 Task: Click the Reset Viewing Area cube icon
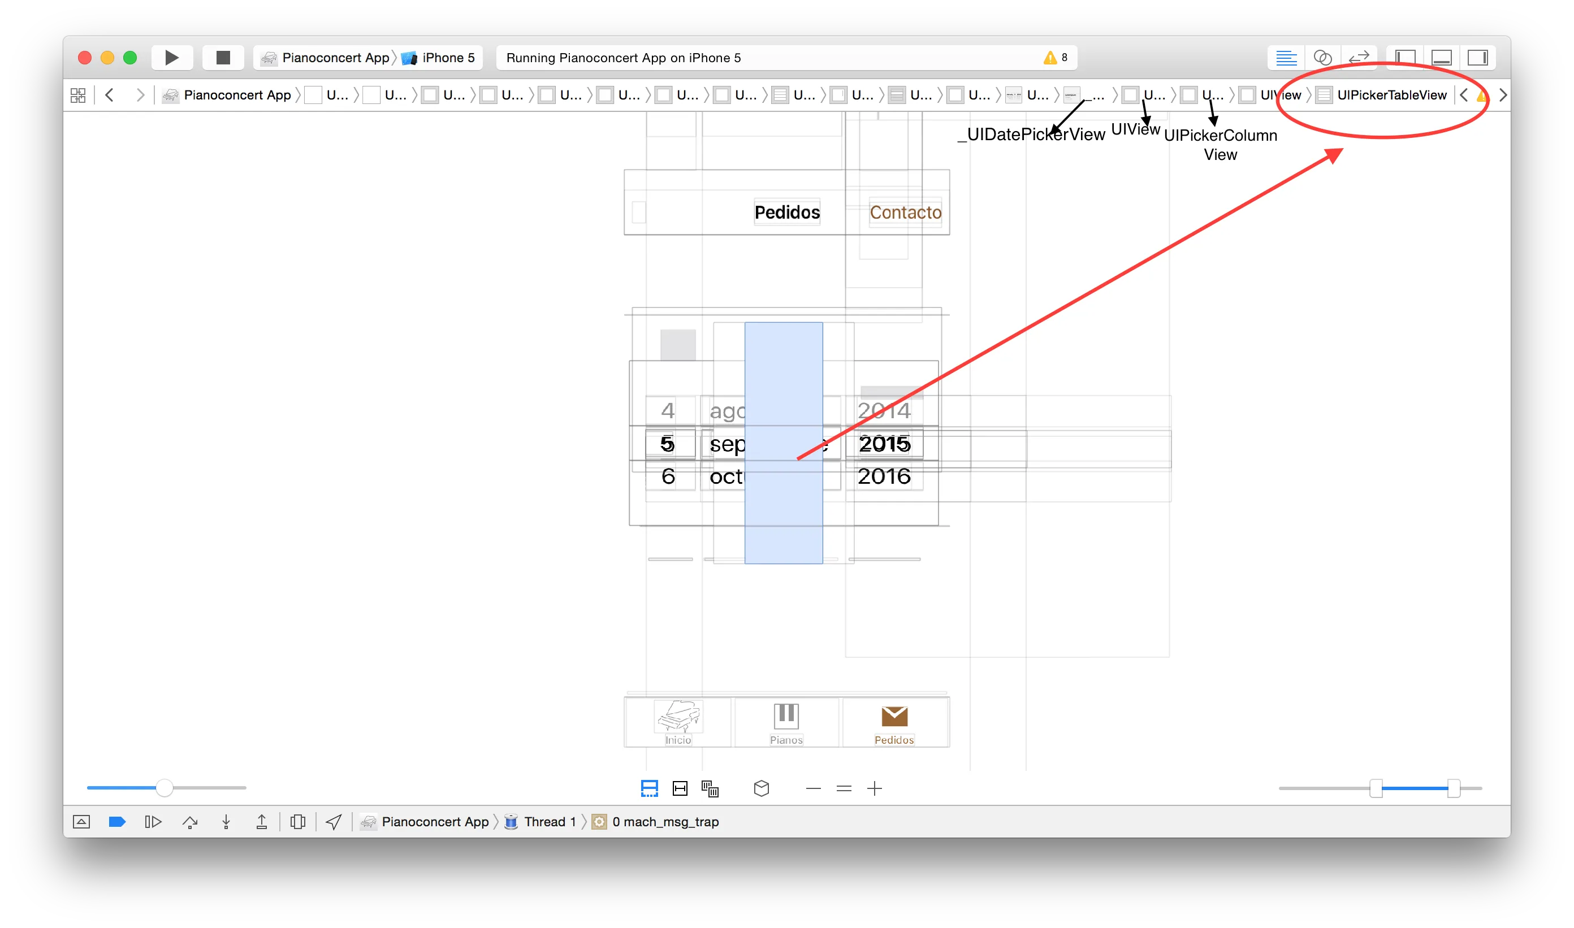tap(762, 788)
